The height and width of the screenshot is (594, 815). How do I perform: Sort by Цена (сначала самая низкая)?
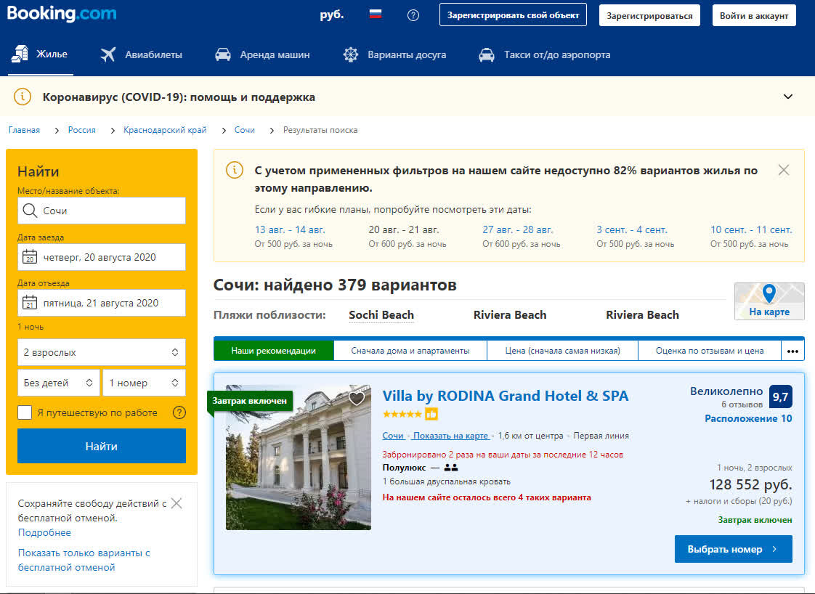click(x=562, y=351)
